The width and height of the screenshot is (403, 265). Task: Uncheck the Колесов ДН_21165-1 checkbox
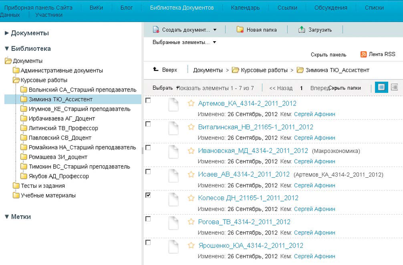(148, 196)
